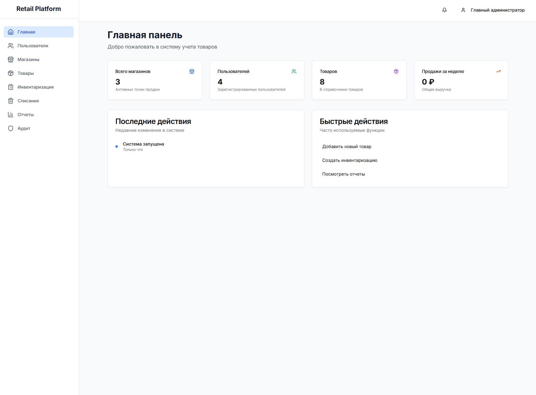The image size is (536, 395).
Task: Click the green users icon in card
Action: pos(294,71)
